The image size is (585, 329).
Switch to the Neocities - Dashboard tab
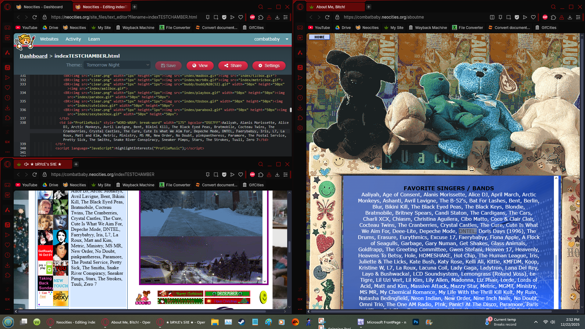[x=43, y=7]
